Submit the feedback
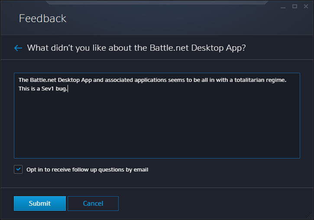 point(40,204)
